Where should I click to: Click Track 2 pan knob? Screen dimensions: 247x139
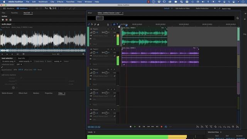coord(107,53)
